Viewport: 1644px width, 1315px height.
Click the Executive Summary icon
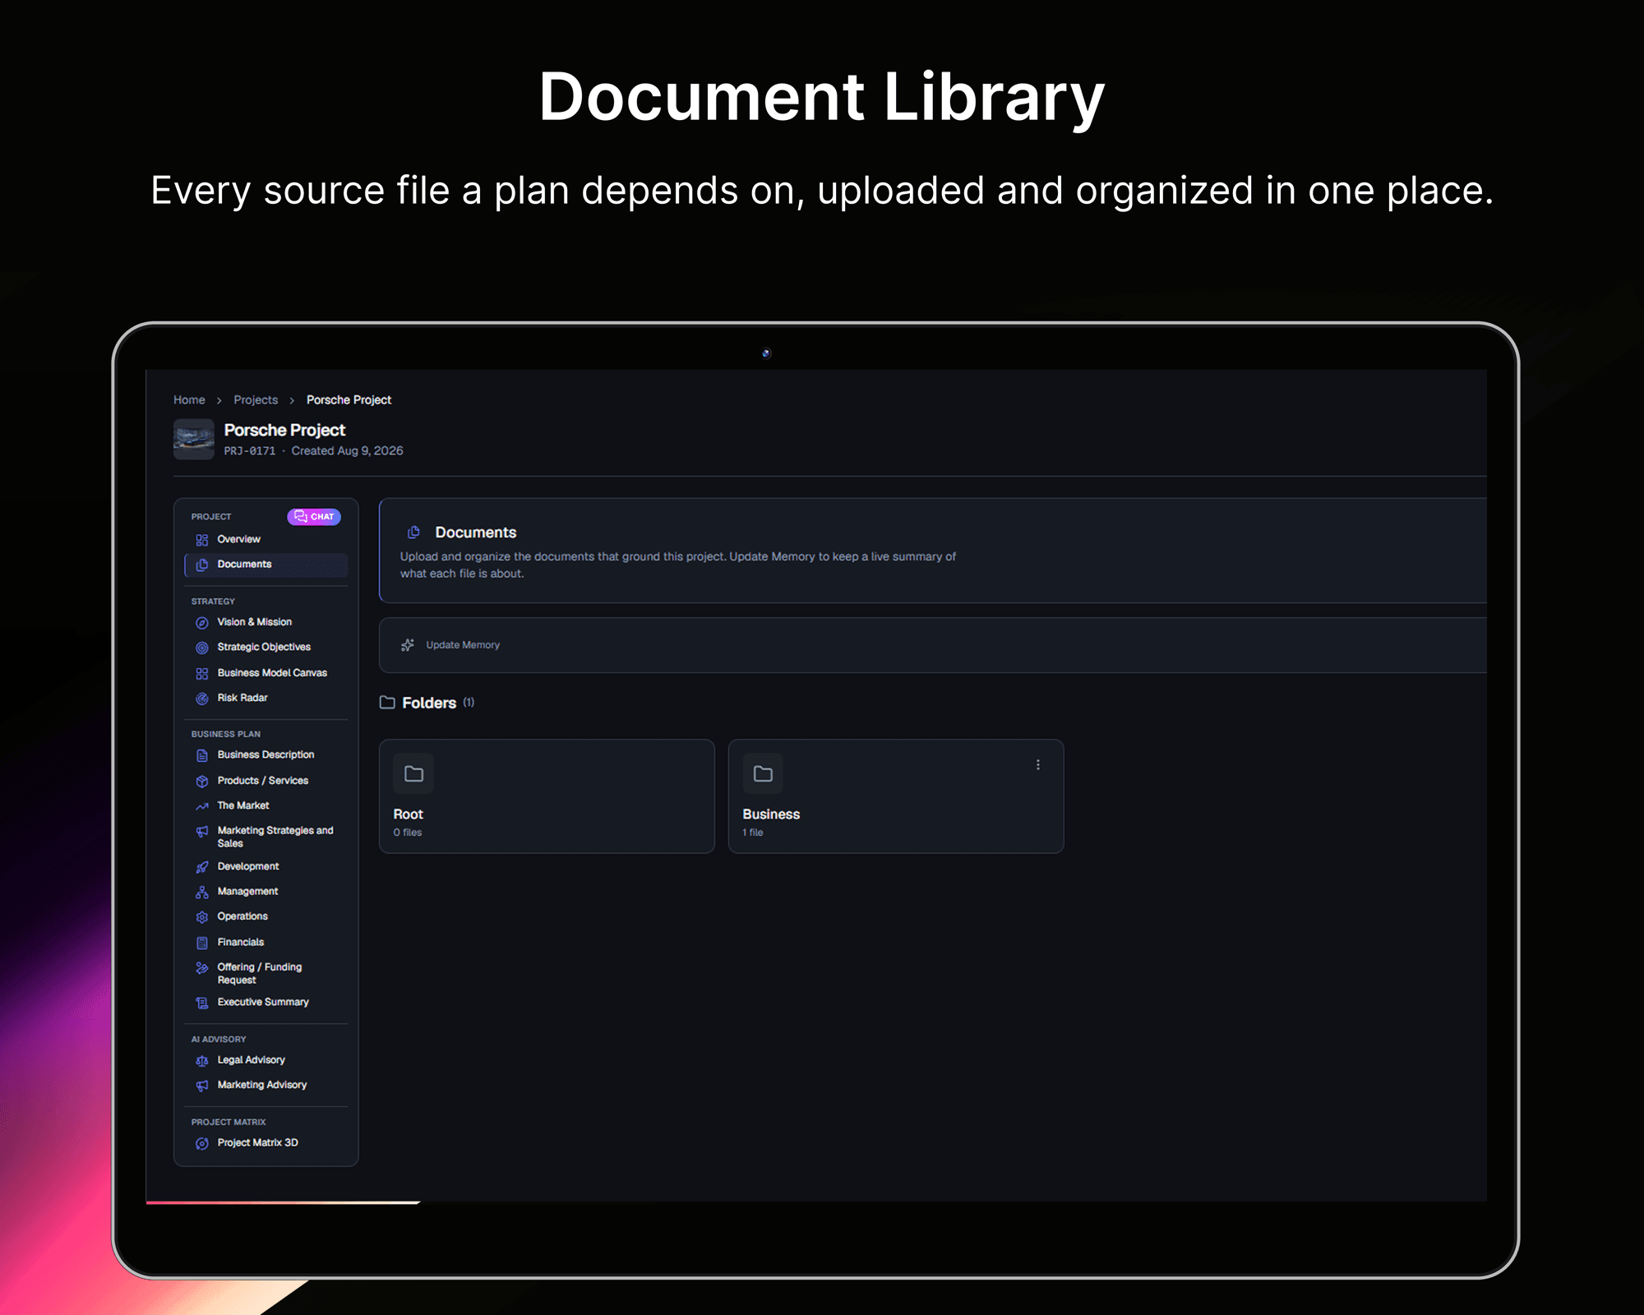tap(202, 1003)
